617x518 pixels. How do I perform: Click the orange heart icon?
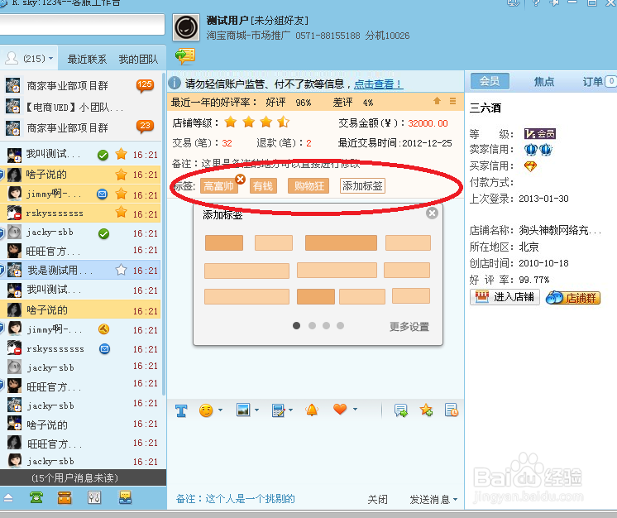click(340, 409)
